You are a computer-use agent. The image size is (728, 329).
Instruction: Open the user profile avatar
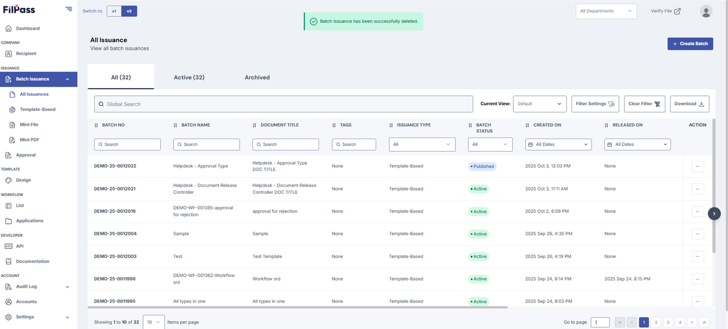pyautogui.click(x=706, y=11)
